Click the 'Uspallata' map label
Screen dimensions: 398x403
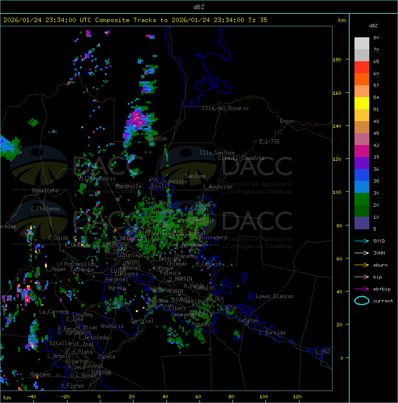tap(45, 190)
